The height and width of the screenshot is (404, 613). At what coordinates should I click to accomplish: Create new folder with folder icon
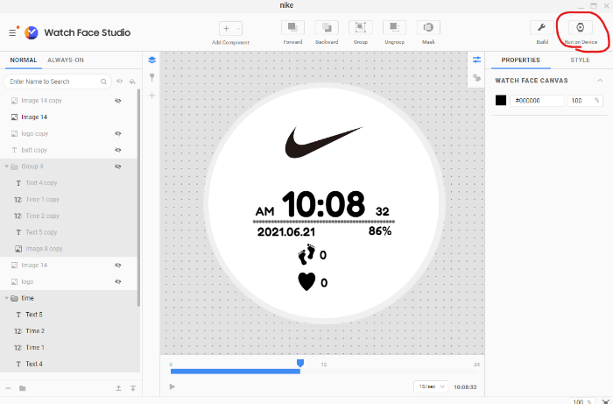22,388
